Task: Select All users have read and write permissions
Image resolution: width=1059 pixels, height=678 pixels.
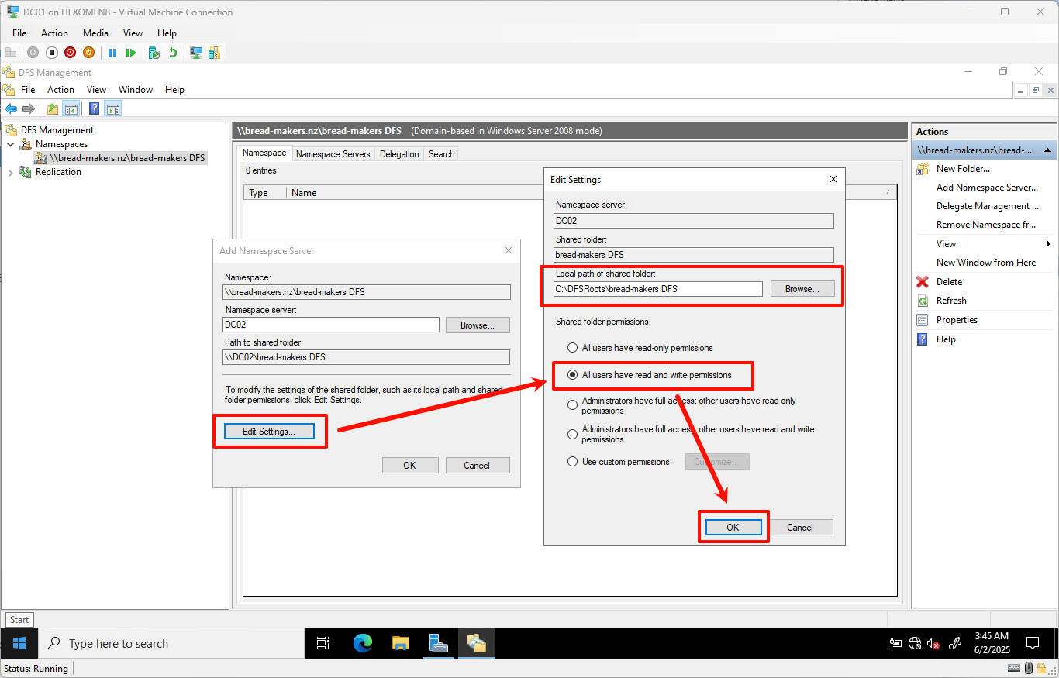Action: (x=573, y=375)
